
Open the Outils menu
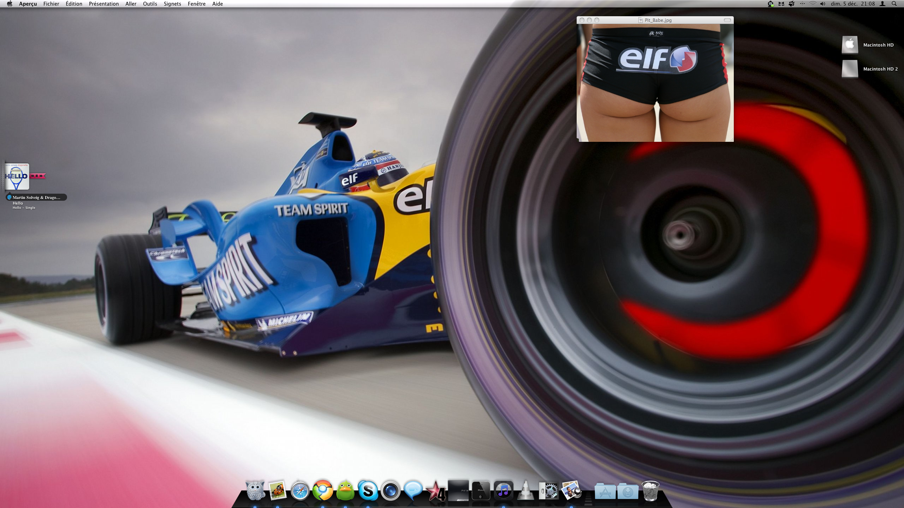[x=150, y=4]
